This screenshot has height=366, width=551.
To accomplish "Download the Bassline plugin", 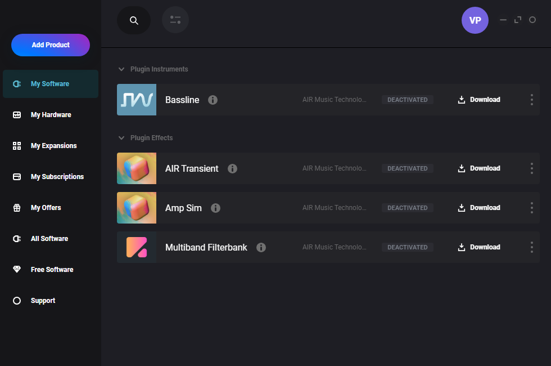I will pos(479,100).
